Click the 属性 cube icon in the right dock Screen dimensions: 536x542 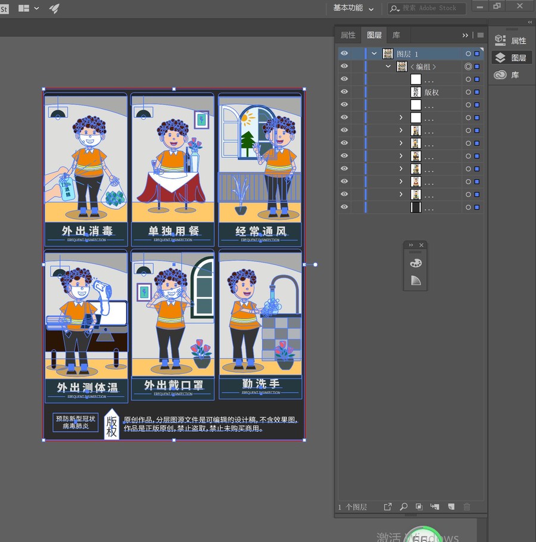tap(500, 41)
